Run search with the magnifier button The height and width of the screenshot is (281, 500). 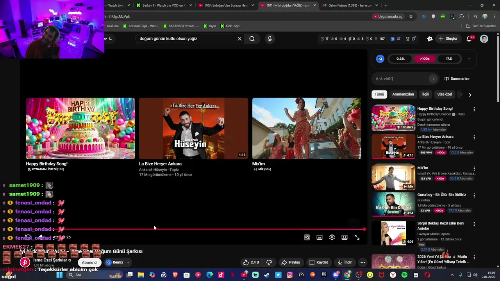[x=252, y=39]
